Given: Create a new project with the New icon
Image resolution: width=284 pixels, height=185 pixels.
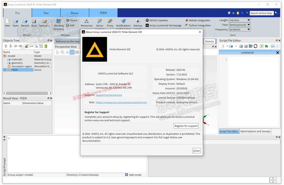Looking at the screenshot, I should click(x=7, y=21).
